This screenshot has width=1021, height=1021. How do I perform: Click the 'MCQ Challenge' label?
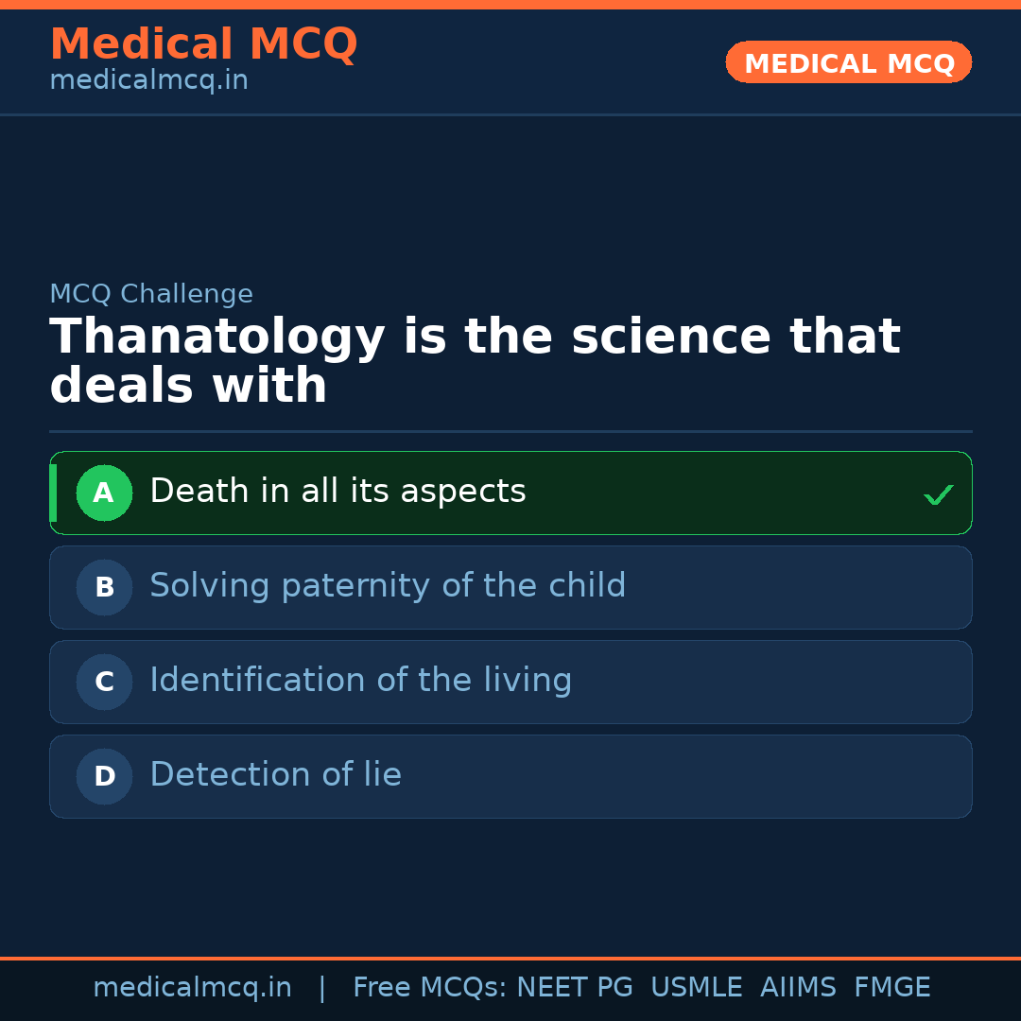click(x=151, y=294)
